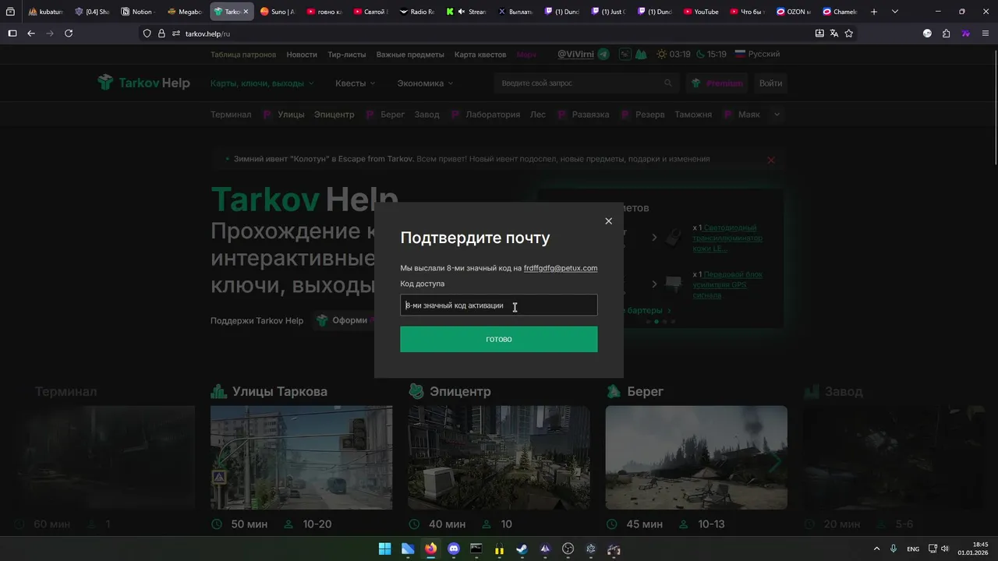The width and height of the screenshot is (998, 561).
Task: Open the Эпицентр map thumbnail
Action: coord(499,457)
